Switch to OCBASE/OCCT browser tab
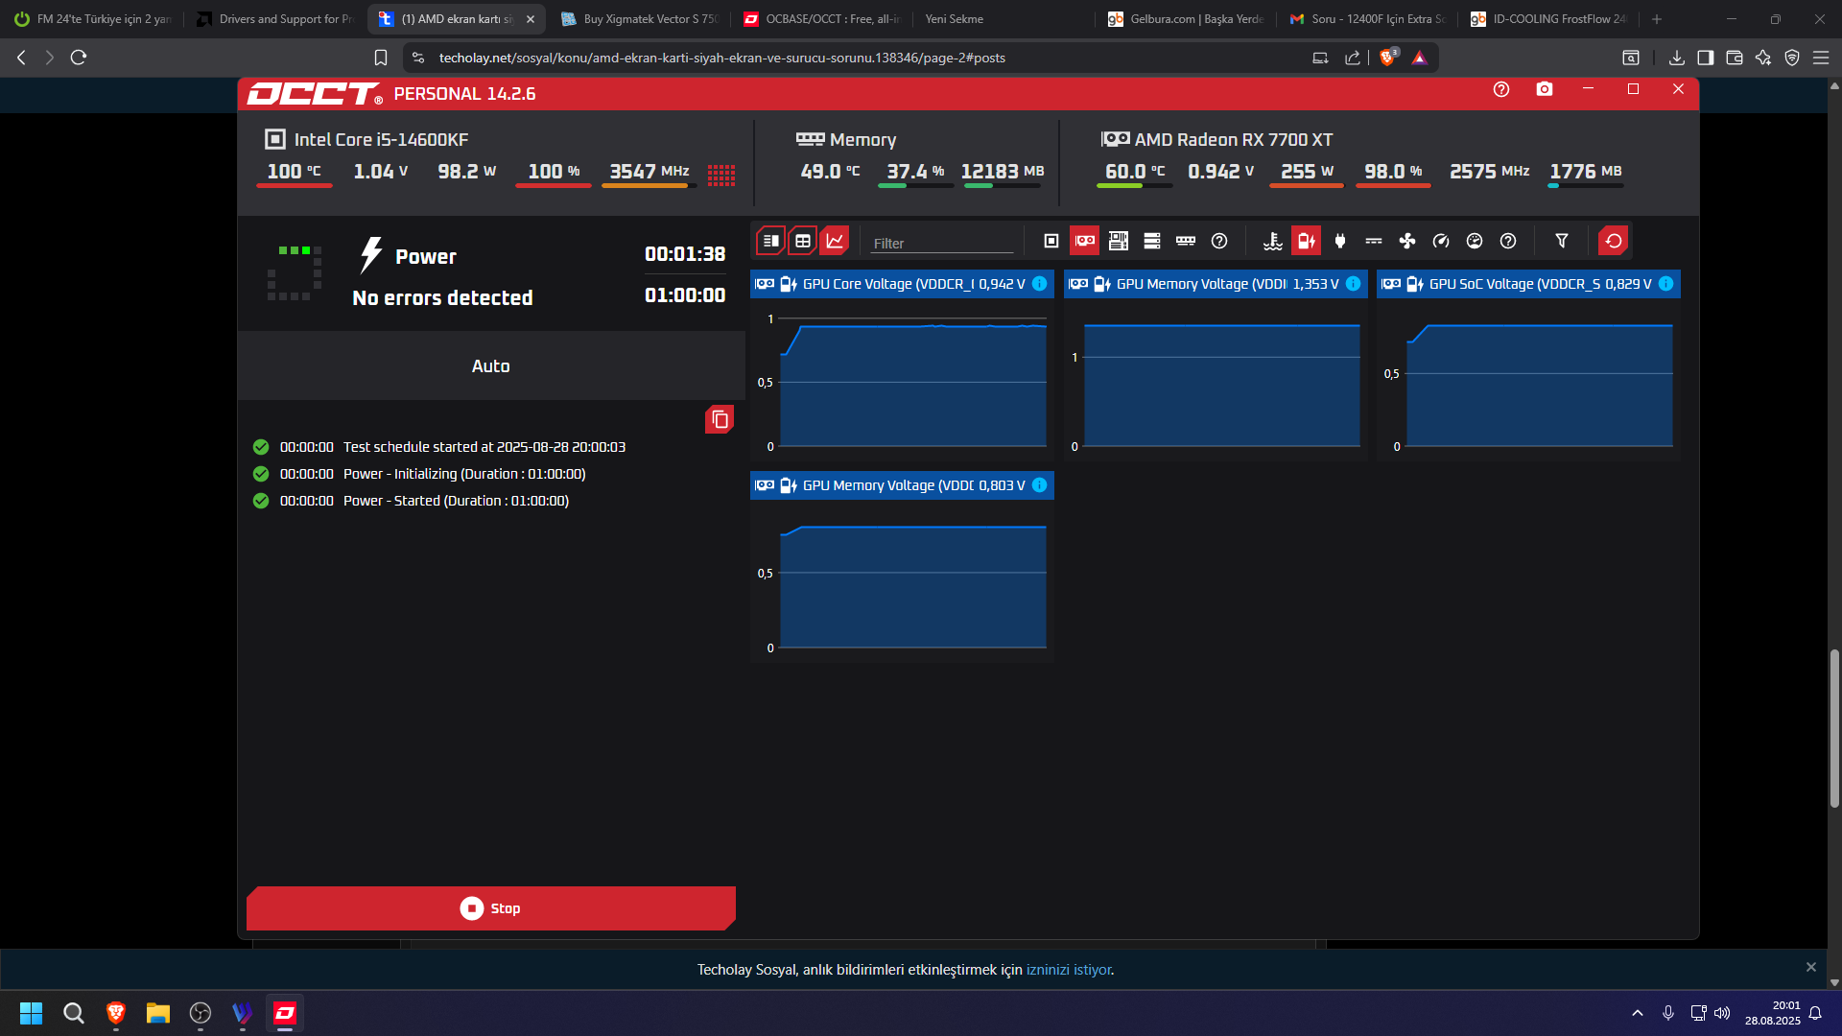 pyautogui.click(x=822, y=19)
